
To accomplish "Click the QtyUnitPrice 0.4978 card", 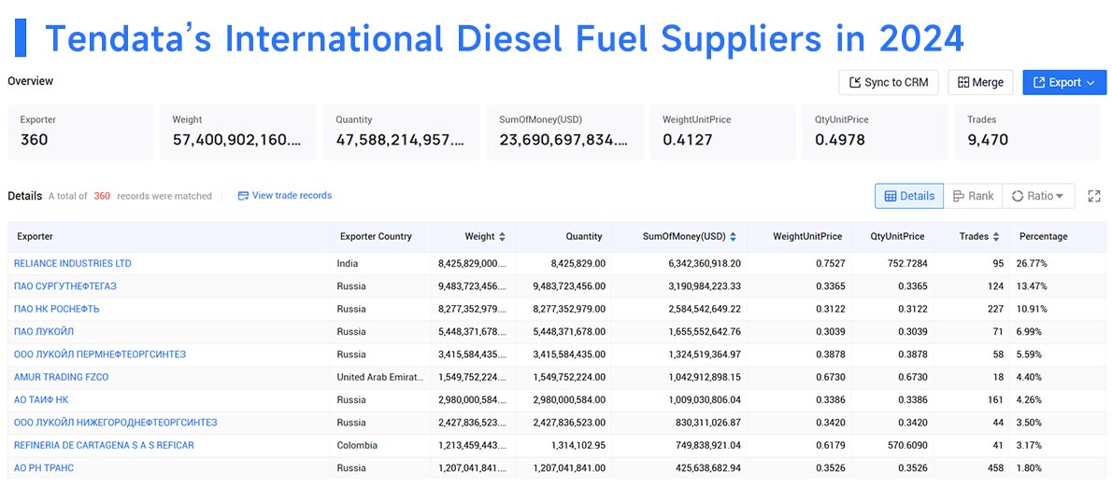I will coord(876,132).
